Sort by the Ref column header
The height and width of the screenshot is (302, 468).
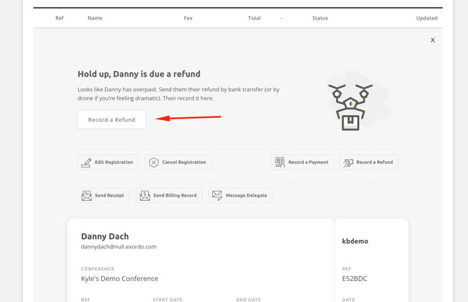pos(59,18)
